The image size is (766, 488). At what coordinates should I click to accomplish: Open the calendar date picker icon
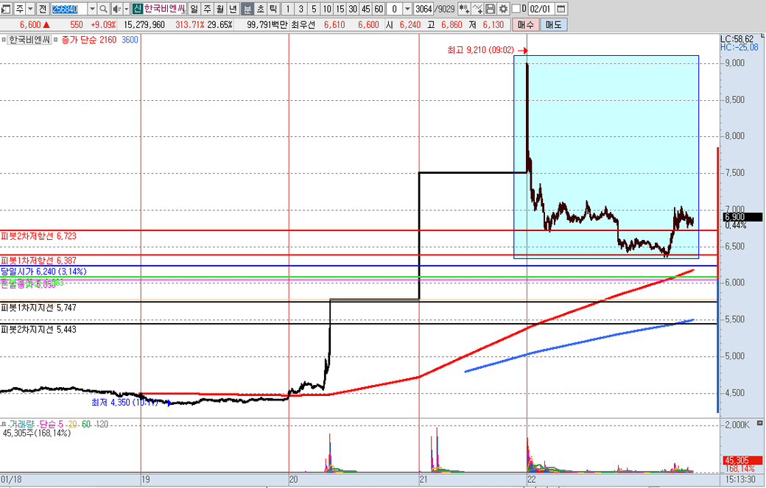click(x=561, y=9)
